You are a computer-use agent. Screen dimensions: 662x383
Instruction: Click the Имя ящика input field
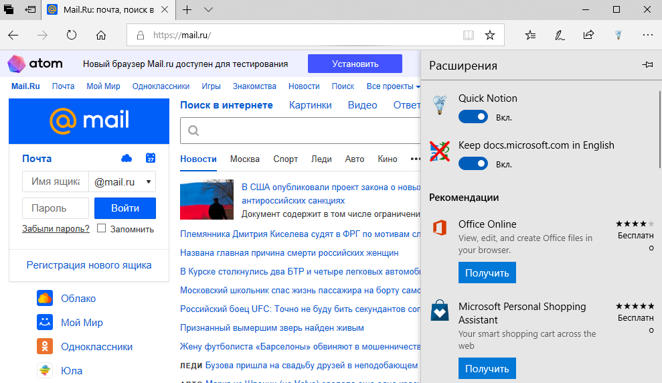(x=55, y=181)
